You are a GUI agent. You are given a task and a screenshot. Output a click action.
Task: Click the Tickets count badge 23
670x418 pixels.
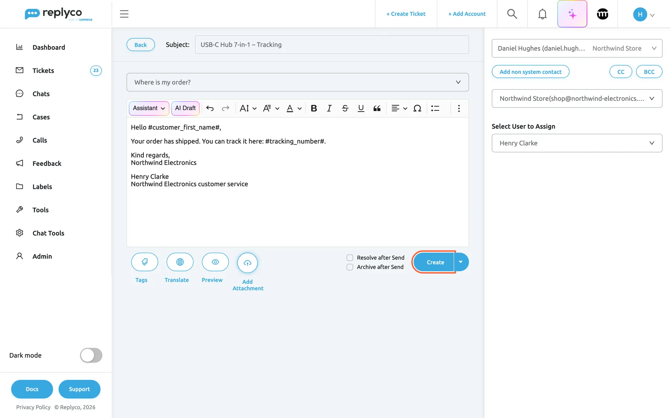coord(96,71)
